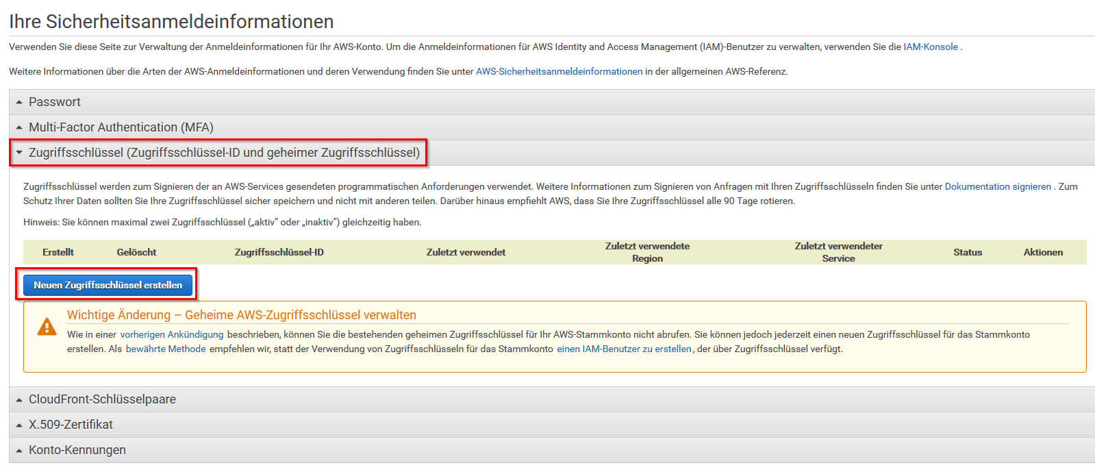
Task: Click the Neuen Zugriffsschlüssel erstellen button
Action: (x=108, y=285)
